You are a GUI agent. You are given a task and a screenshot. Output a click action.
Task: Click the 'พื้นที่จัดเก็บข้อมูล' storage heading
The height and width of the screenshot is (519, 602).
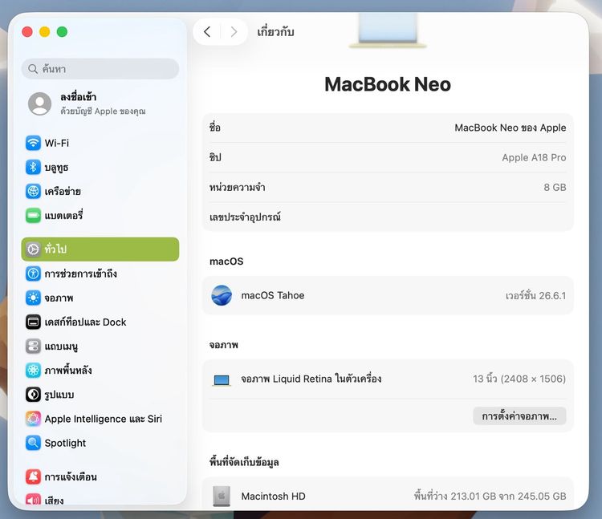(x=244, y=462)
